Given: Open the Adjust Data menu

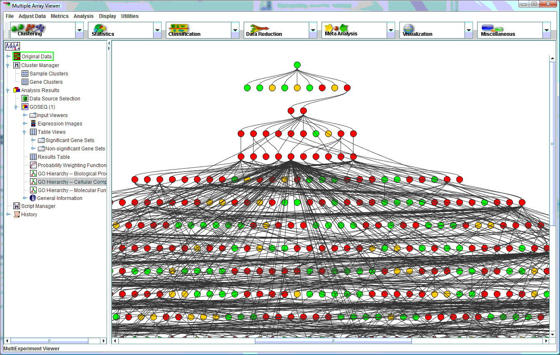Looking at the screenshot, I should [32, 16].
